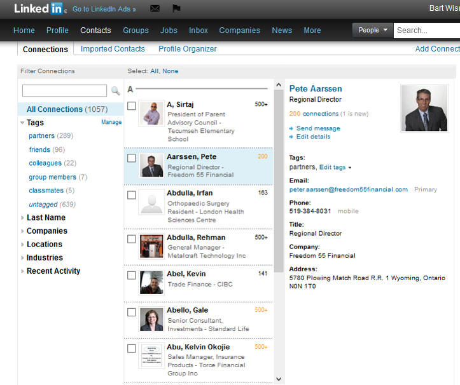The height and width of the screenshot is (385, 460).
Task: Click the magnifier filter search icon
Action: 116,91
